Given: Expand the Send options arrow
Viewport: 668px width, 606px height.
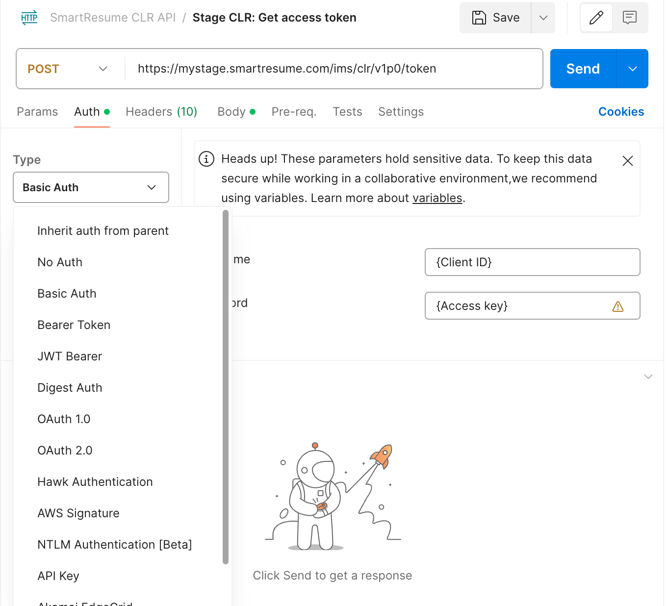Looking at the screenshot, I should click(632, 69).
